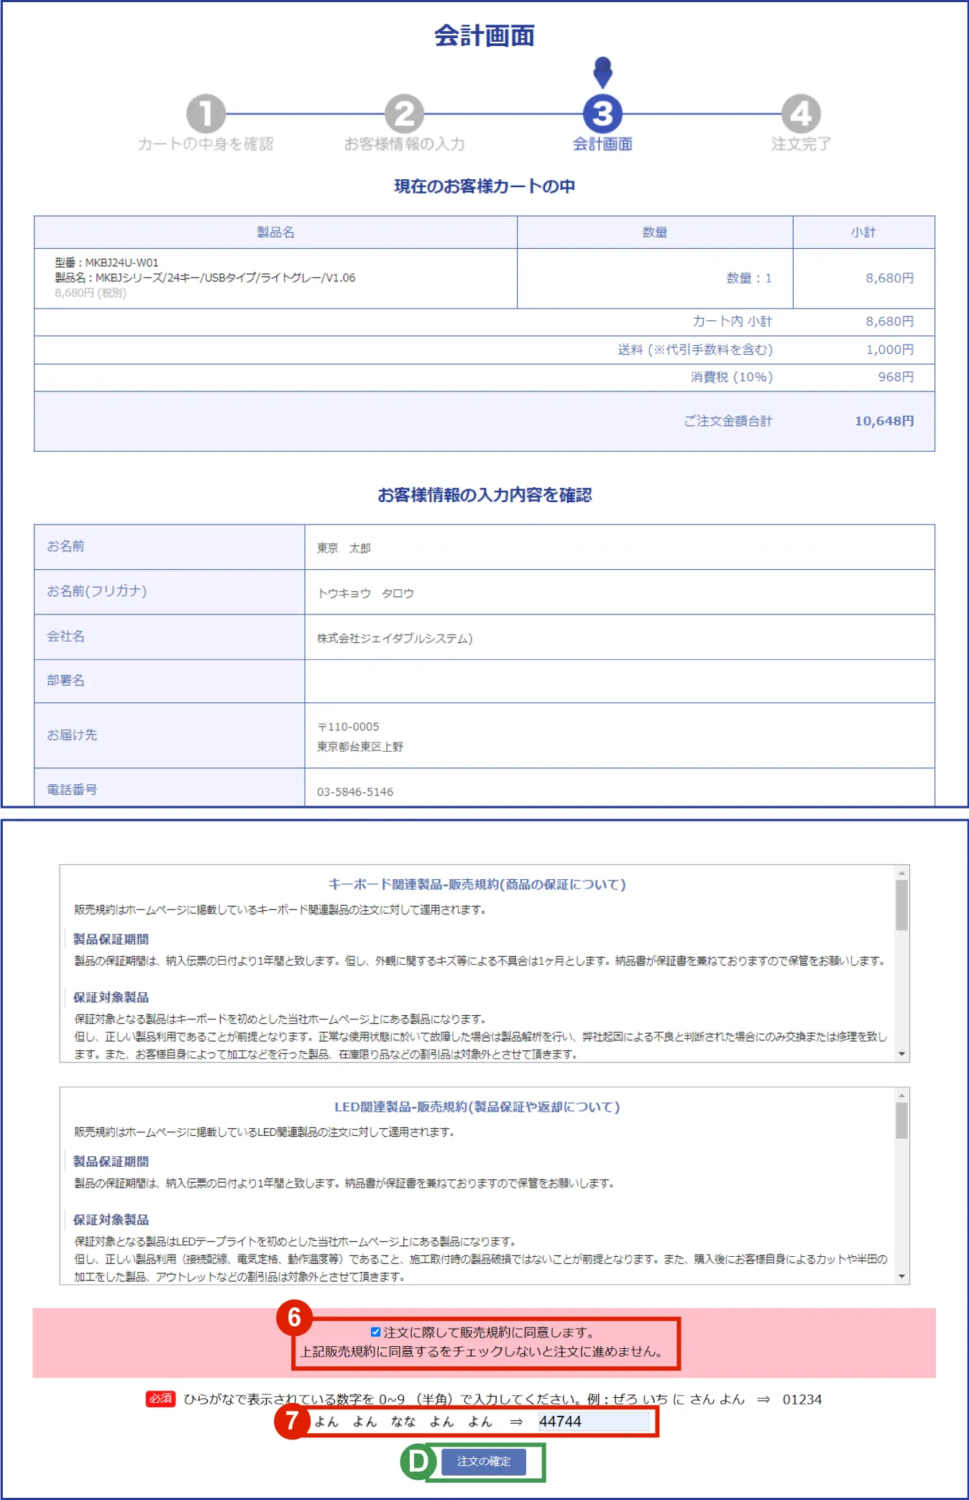Click the red 必須 required badge
969x1500 pixels.
[160, 1398]
